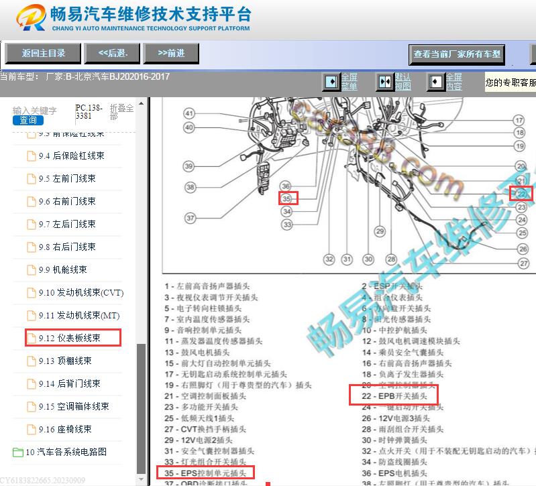Click the 全屏菜单 layout icon
536x486 pixels.
click(x=331, y=82)
